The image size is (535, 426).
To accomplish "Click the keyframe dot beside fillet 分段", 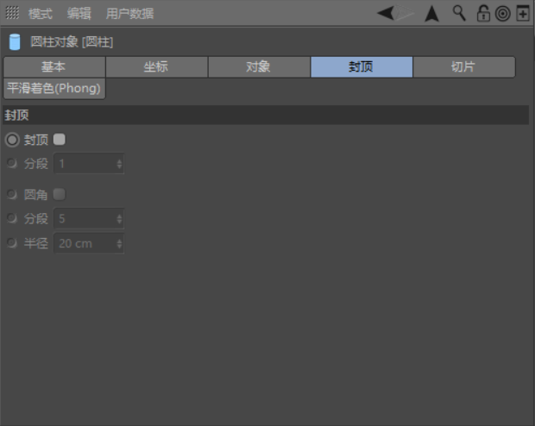I will pyautogui.click(x=11, y=218).
